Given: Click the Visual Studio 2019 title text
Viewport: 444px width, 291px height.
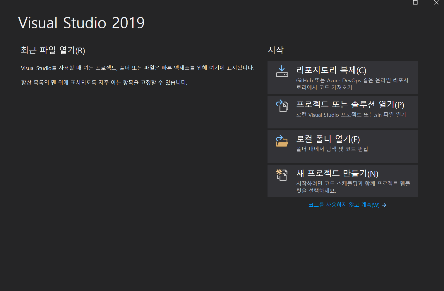Looking at the screenshot, I should pyautogui.click(x=81, y=23).
